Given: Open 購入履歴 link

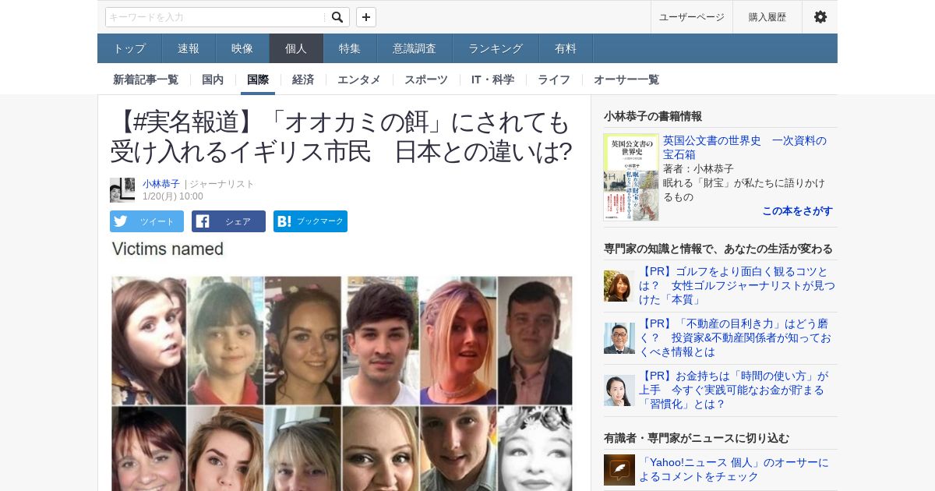Looking at the screenshot, I should (x=767, y=17).
